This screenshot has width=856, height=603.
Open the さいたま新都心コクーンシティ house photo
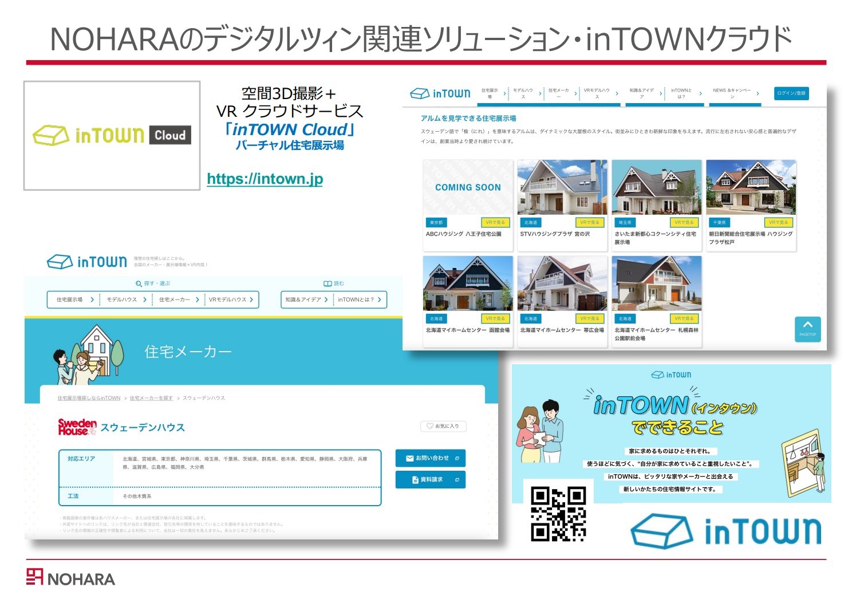(x=657, y=187)
